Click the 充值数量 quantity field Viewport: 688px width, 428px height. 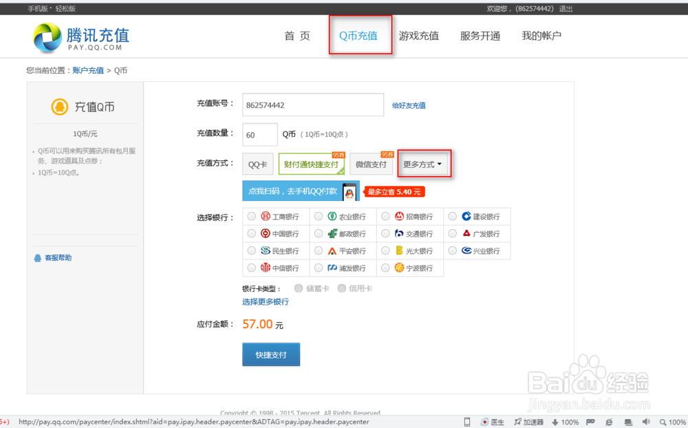click(260, 134)
